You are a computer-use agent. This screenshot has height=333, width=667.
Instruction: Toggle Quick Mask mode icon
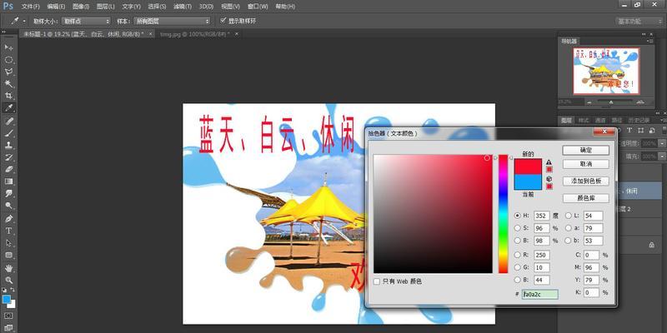[8, 316]
